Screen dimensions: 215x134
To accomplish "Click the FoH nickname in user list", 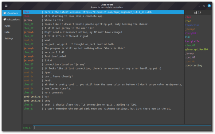I will [187, 37].
